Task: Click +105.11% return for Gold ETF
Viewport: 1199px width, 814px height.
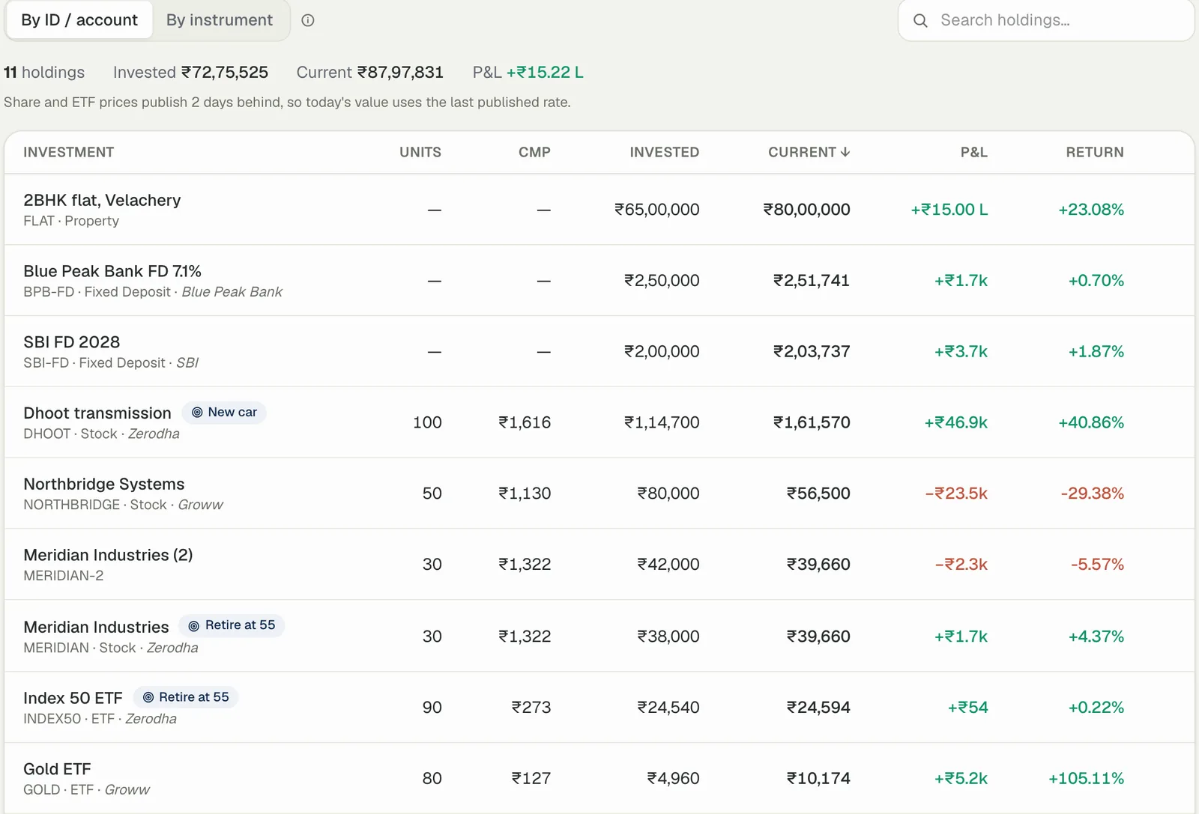Action: pos(1087,779)
